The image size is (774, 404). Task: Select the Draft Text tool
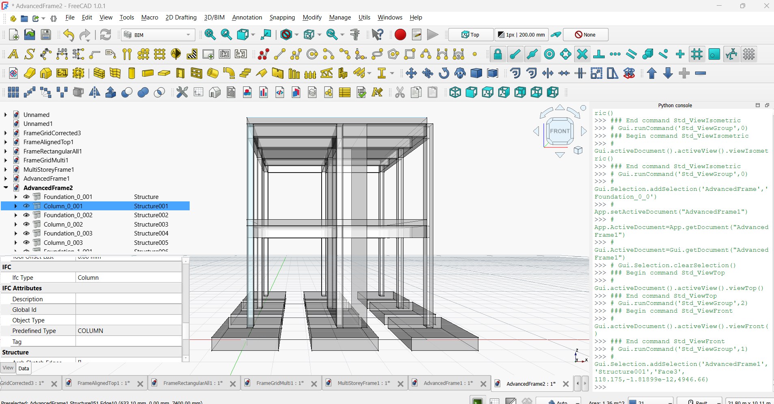pos(13,54)
